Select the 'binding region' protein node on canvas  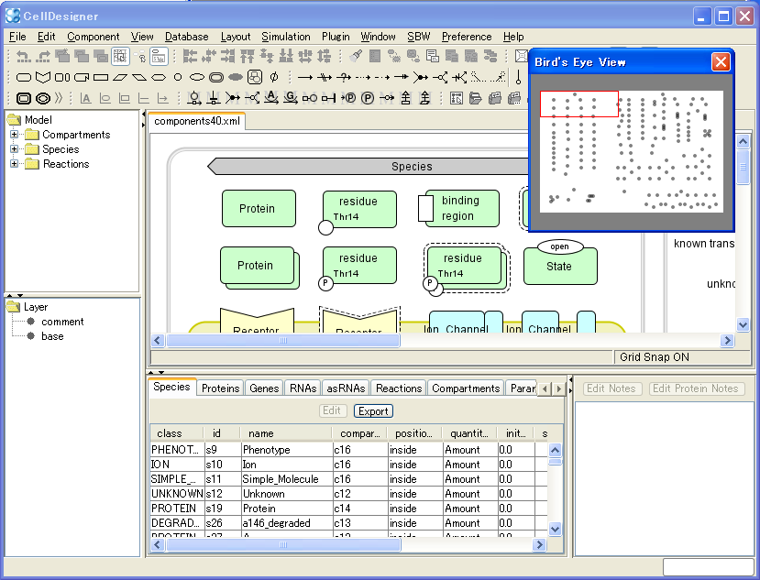(x=458, y=208)
